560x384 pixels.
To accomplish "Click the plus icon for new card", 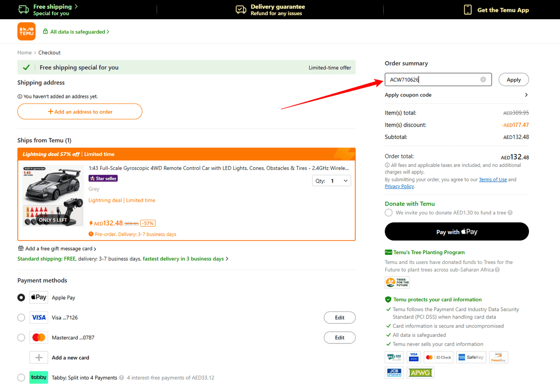I will [x=38, y=357].
